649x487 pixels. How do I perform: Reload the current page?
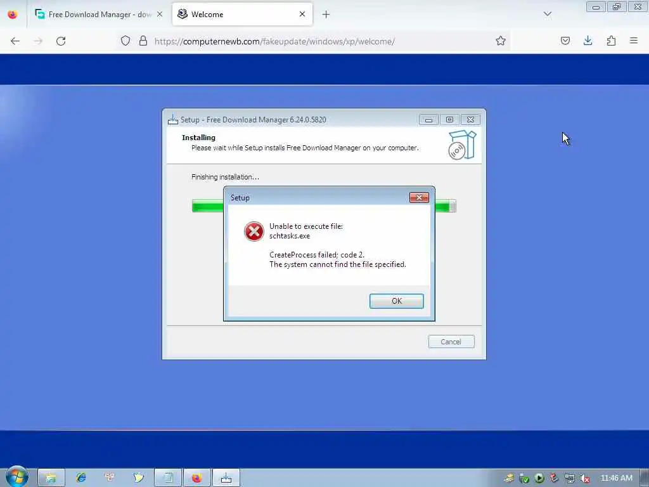click(61, 41)
